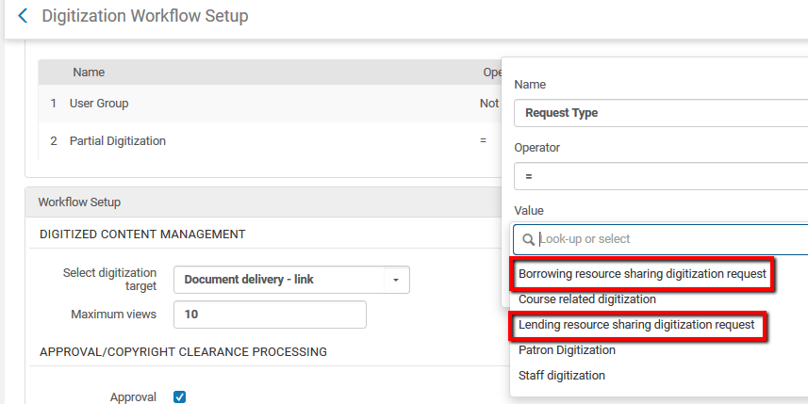Toggle the Approval checkbox
This screenshot has width=808, height=404.
point(180,396)
